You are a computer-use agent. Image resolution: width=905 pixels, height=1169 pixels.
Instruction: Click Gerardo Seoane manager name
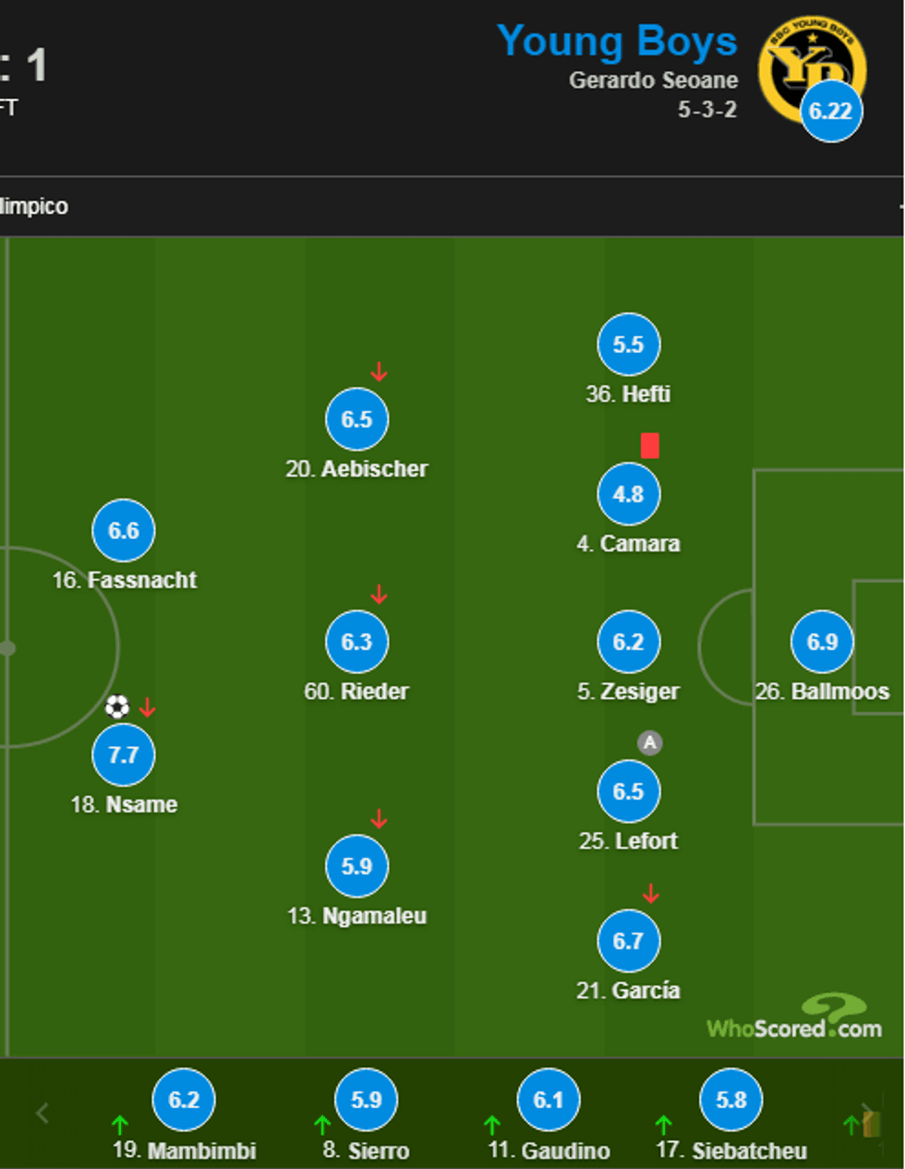[x=653, y=80]
